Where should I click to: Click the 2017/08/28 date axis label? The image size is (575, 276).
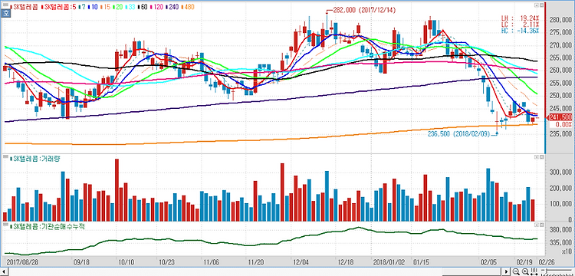pos(23,262)
